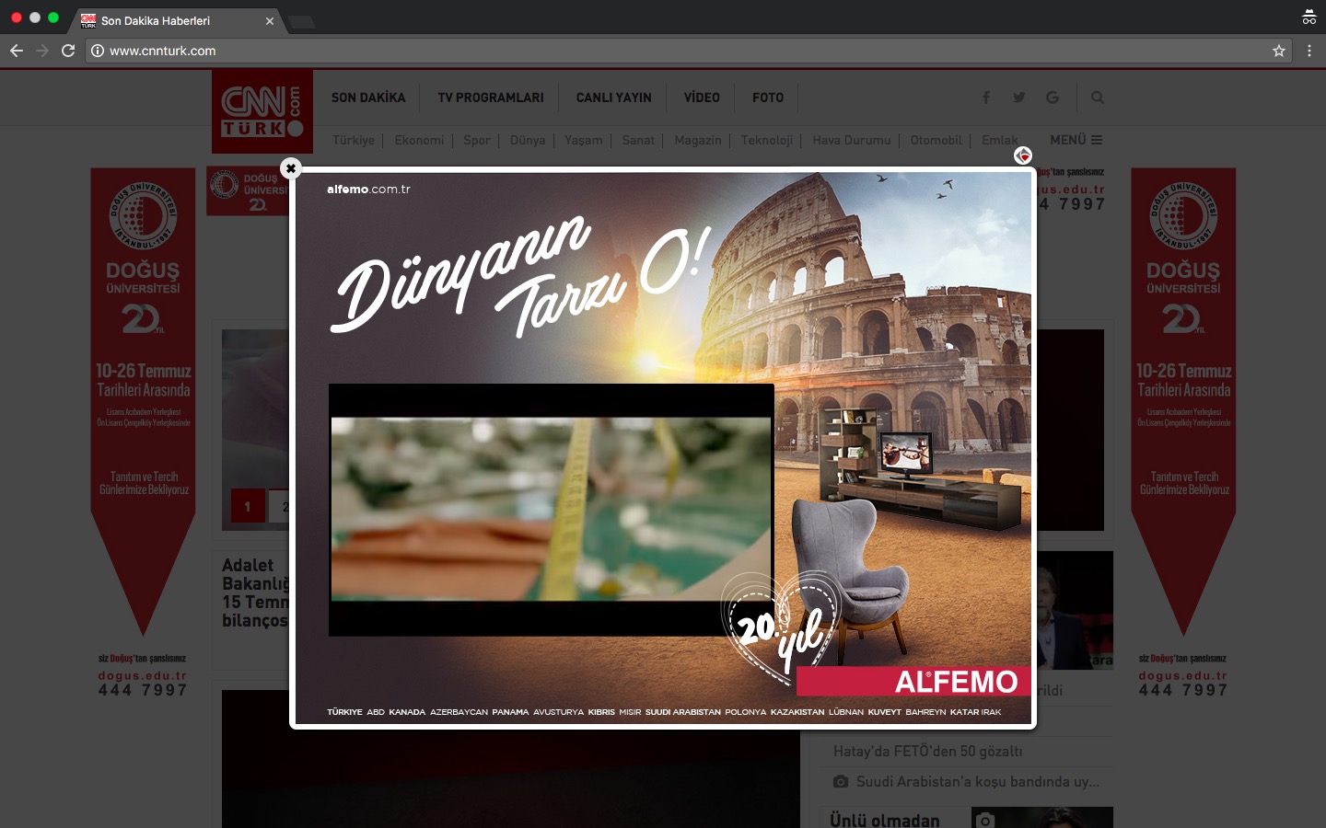1326x828 pixels.
Task: Open TV PROGRAMLARI menu item
Action: pos(491,98)
